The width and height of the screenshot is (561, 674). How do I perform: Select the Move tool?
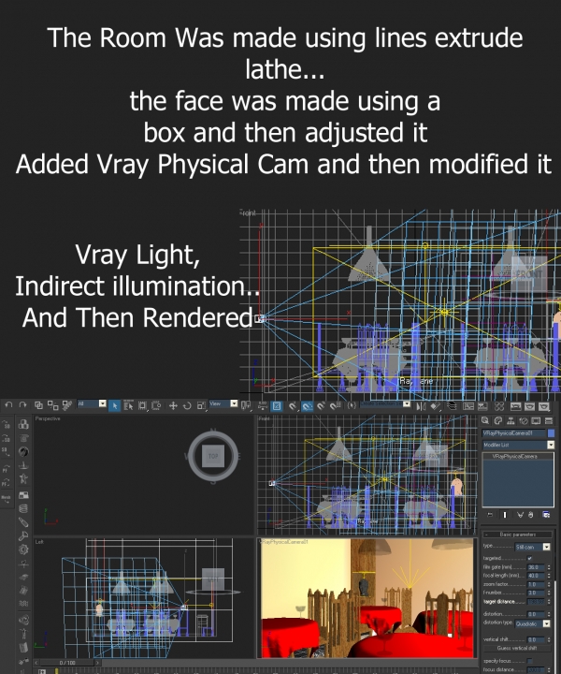(173, 405)
